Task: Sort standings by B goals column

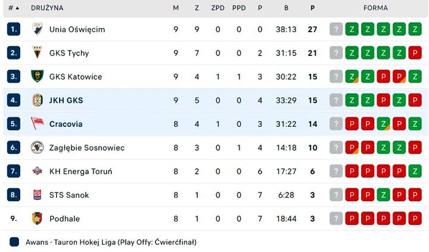Action: click(286, 8)
